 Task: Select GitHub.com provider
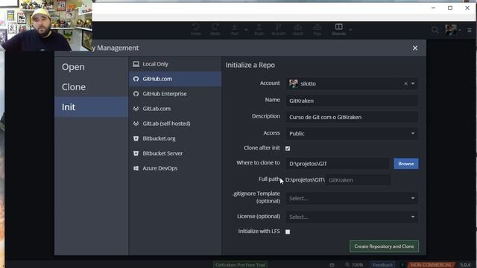(x=175, y=79)
